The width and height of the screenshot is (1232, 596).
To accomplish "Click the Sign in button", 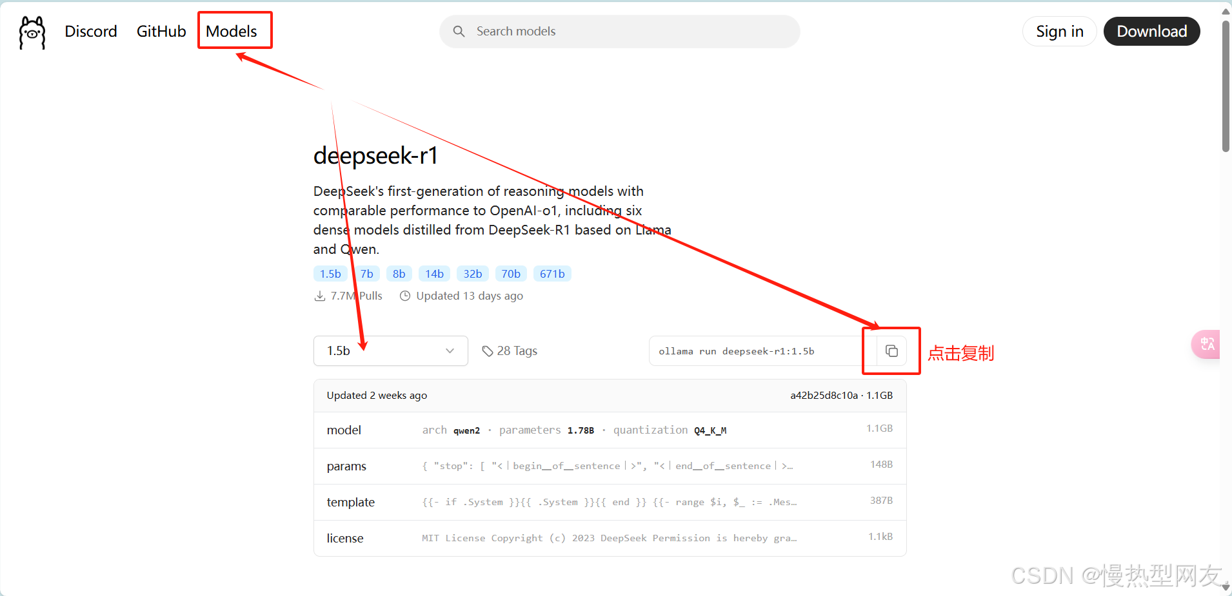I will pyautogui.click(x=1059, y=32).
